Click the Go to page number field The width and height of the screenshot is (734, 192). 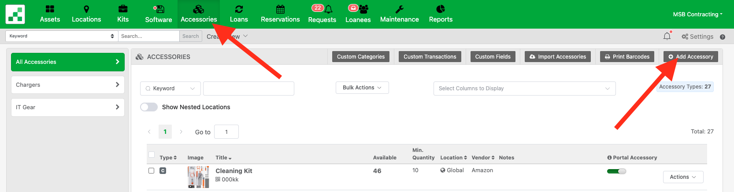(226, 132)
